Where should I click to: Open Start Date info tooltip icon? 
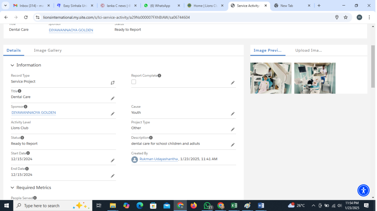(28, 153)
